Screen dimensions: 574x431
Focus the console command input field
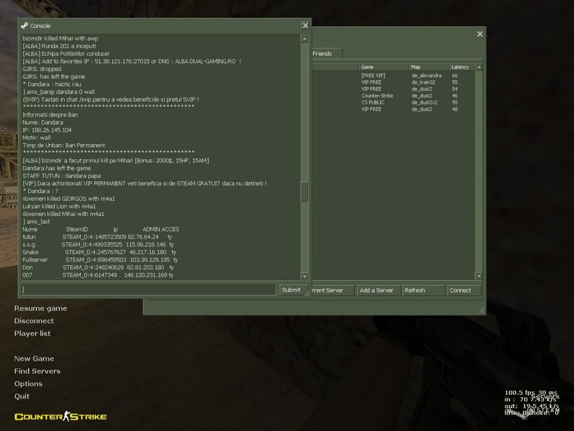(149, 290)
